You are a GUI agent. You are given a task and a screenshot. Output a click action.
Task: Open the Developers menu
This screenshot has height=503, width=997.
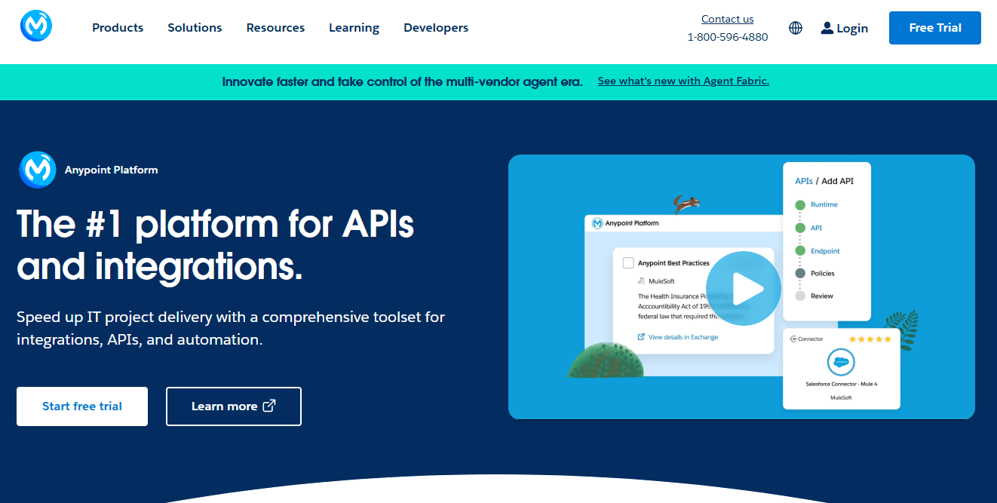click(436, 28)
